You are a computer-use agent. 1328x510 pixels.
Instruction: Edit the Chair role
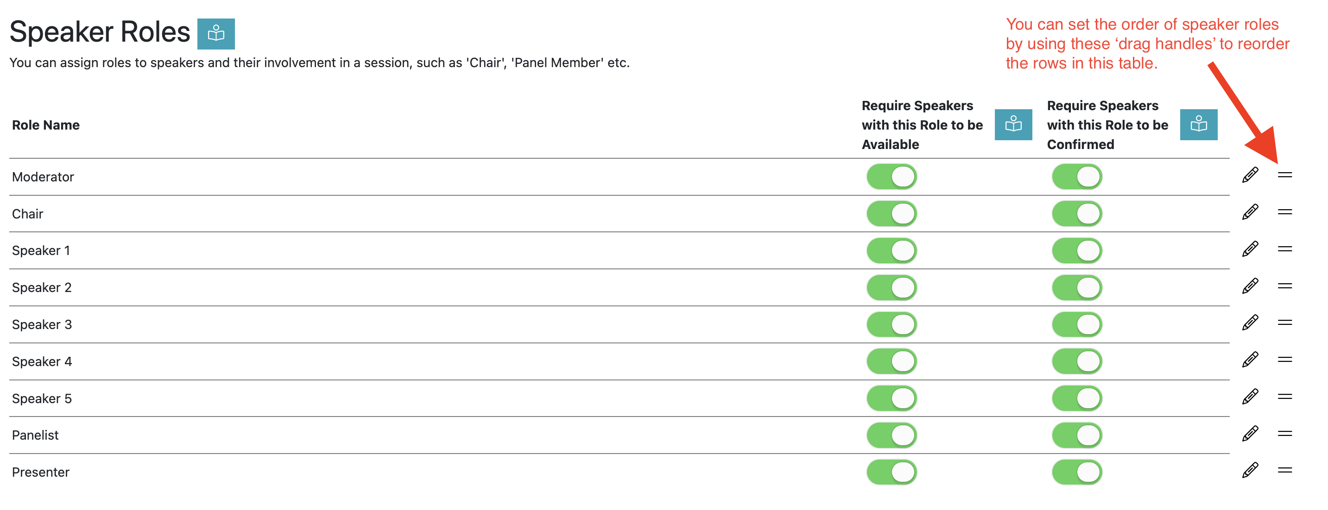(1250, 212)
